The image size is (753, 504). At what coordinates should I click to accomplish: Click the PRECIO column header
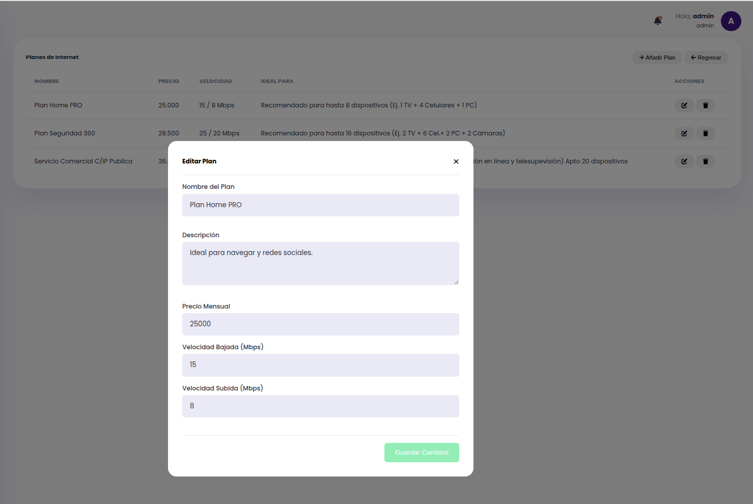tap(169, 81)
